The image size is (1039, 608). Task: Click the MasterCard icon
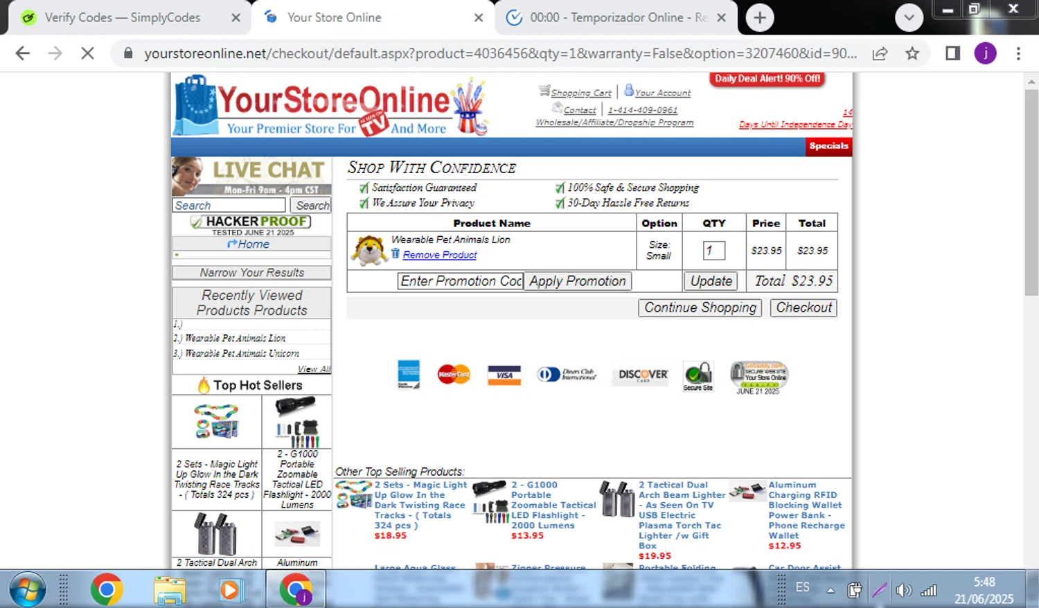point(454,375)
